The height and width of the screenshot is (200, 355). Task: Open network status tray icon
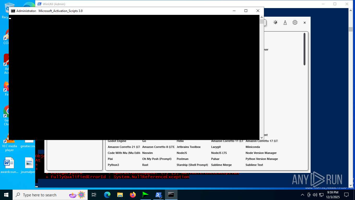coord(321,195)
